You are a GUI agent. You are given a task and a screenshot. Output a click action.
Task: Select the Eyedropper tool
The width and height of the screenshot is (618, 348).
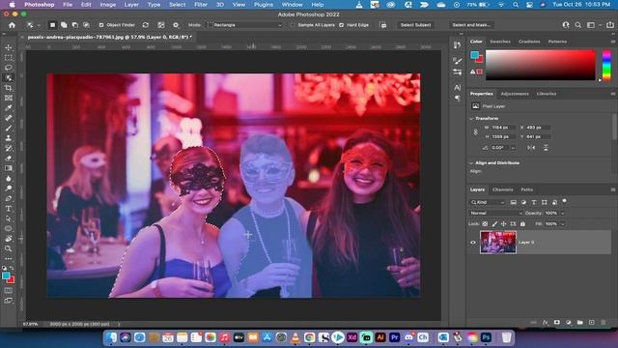[9, 107]
